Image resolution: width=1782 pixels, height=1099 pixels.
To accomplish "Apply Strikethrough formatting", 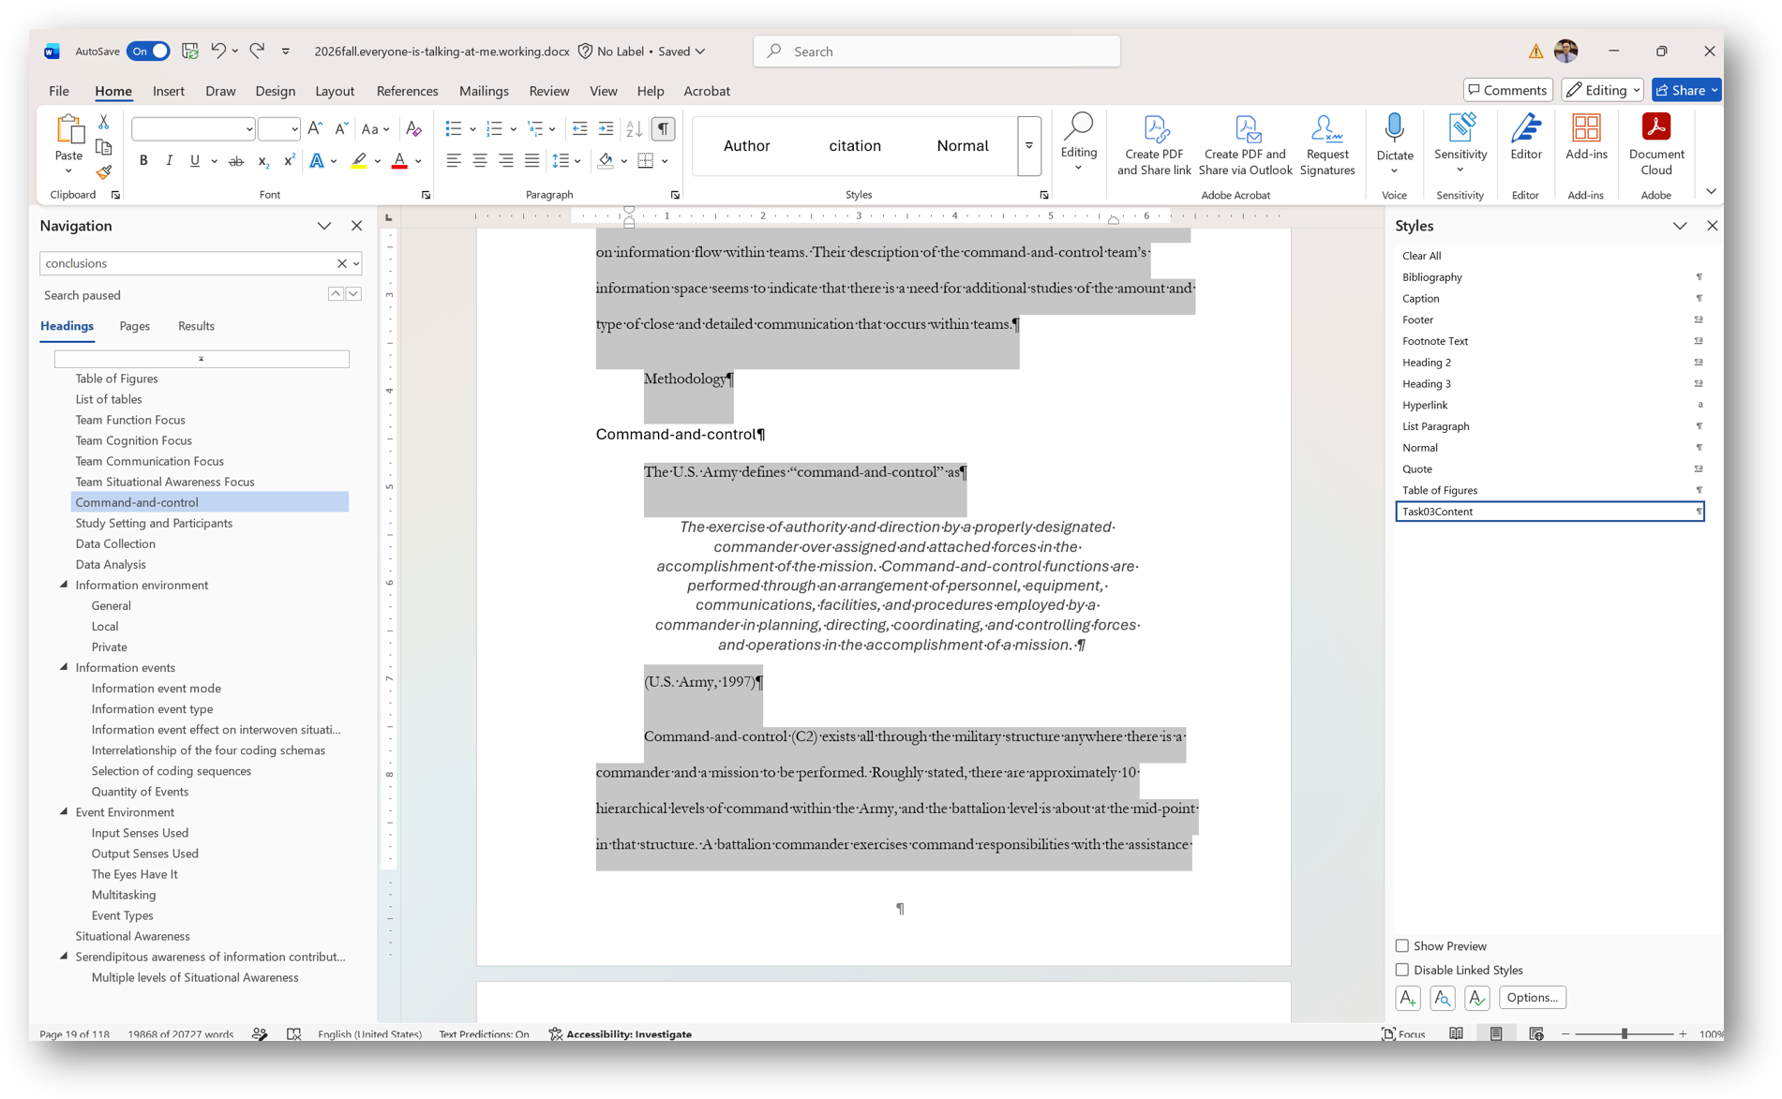I will 236,161.
